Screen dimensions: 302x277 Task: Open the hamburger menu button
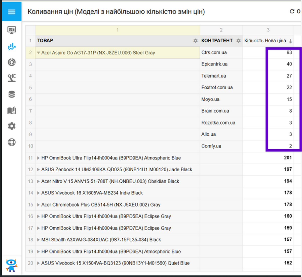click(12, 12)
